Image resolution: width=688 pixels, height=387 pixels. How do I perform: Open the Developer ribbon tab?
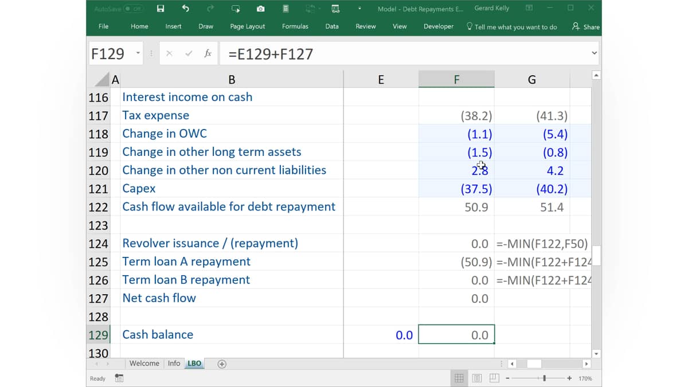point(439,26)
